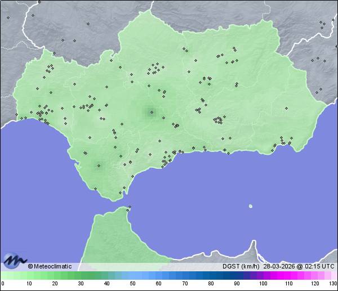The image size is (338, 291).
Task: Click the green gust hotspot in Cádiz province
Action: [99, 165]
